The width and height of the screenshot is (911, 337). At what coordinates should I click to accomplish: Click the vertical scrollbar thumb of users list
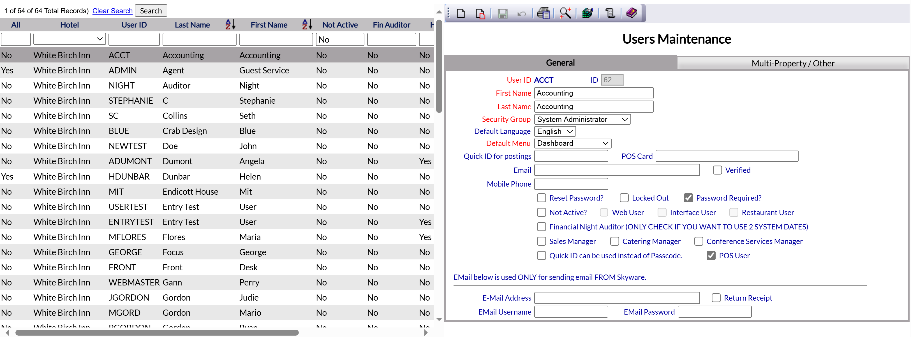tap(439, 66)
